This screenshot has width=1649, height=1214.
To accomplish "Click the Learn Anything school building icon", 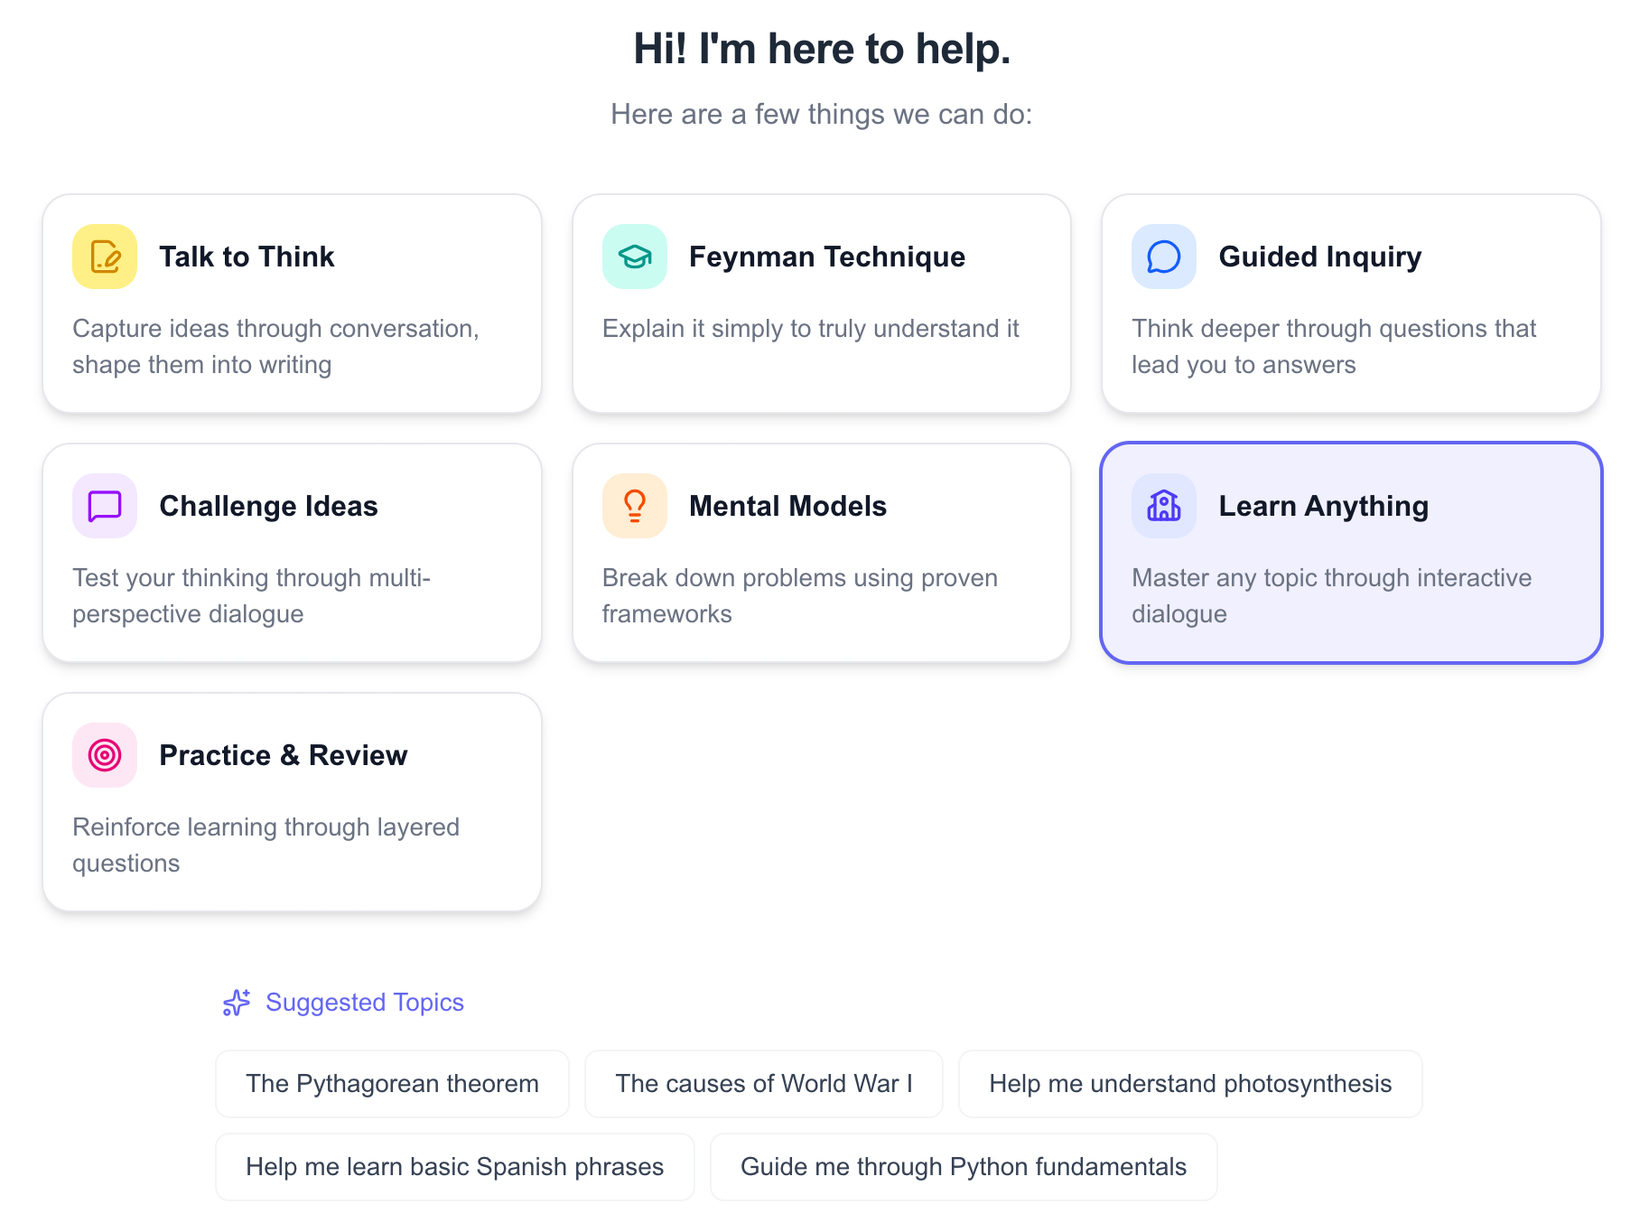I will pyautogui.click(x=1163, y=506).
